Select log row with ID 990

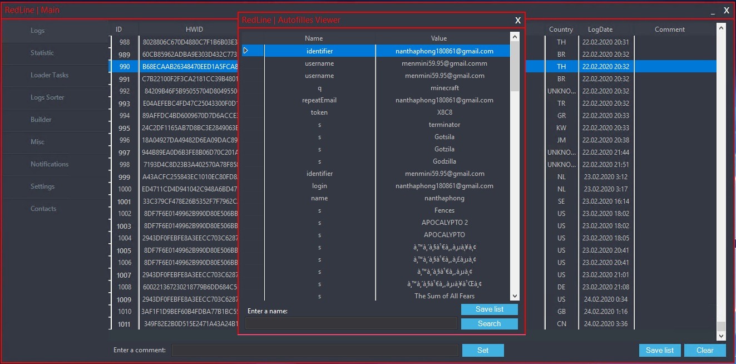(125, 67)
